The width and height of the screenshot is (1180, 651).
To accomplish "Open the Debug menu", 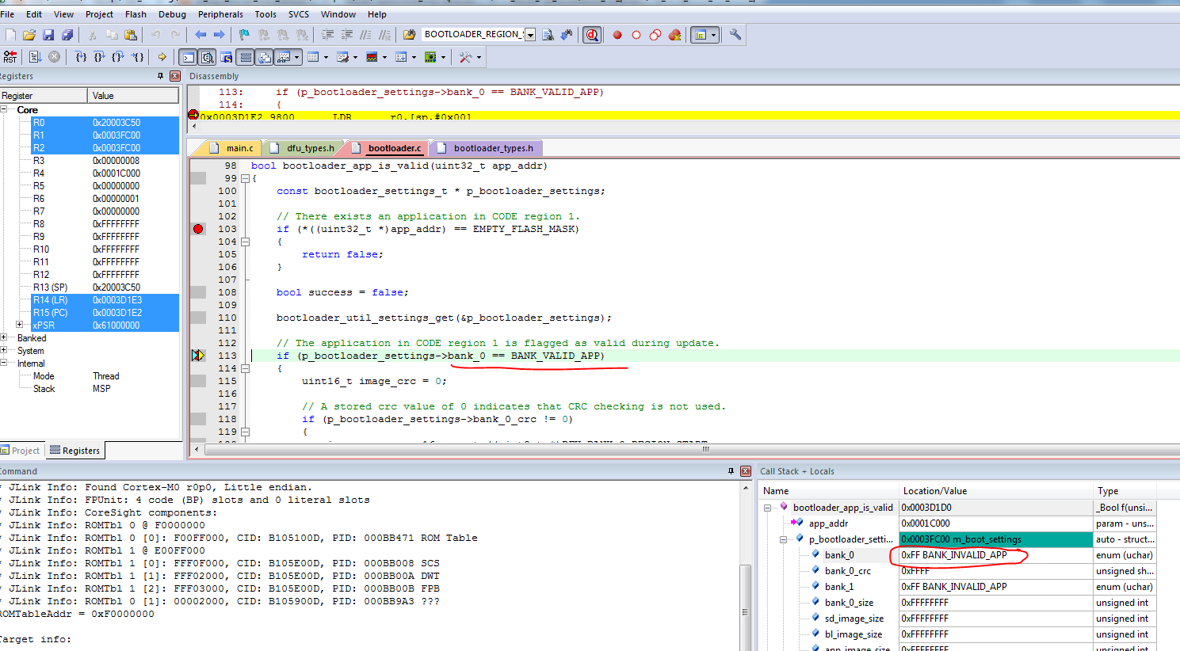I will pos(172,14).
